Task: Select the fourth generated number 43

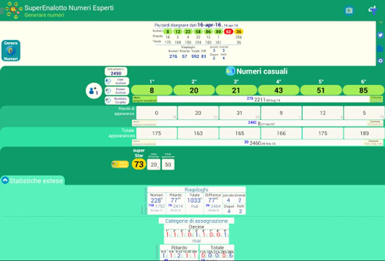Action: pos(278,90)
